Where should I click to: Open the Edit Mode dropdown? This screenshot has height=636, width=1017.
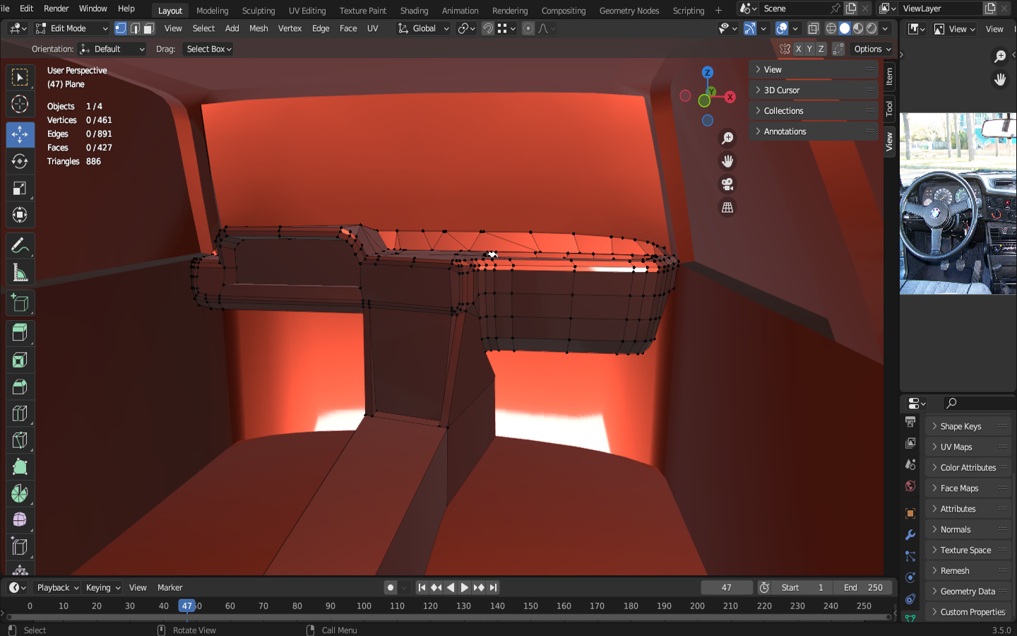[x=71, y=28]
